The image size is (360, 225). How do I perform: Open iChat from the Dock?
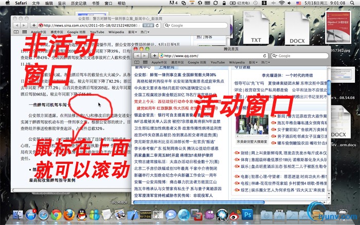tap(171, 215)
